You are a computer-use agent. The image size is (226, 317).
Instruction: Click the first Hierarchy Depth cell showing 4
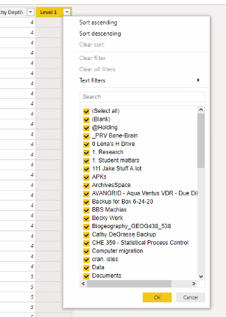(18, 22)
